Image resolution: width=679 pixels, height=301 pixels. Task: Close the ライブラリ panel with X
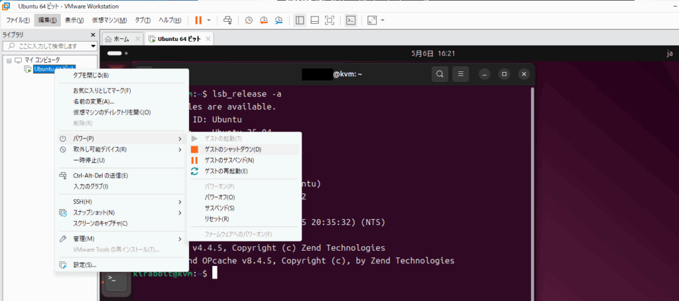coord(93,35)
